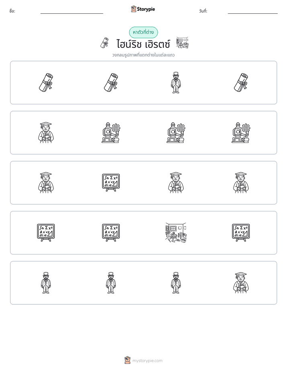Click the Storypie logo at the top
This screenshot has height=372, width=287.
(x=143, y=9)
